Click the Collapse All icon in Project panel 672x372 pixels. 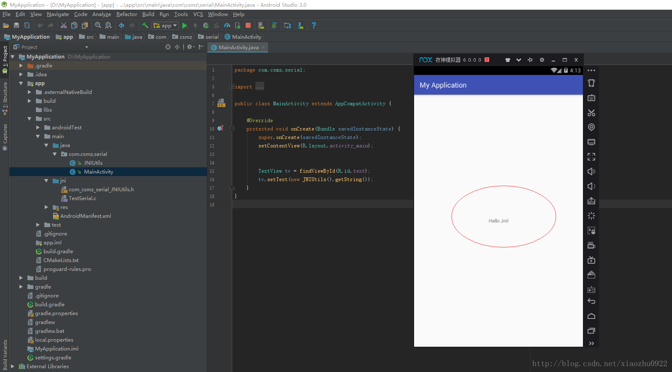177,47
